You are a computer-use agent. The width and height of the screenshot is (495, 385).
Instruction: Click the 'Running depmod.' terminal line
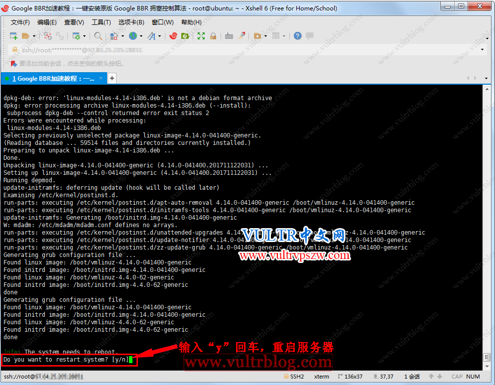coord(29,180)
